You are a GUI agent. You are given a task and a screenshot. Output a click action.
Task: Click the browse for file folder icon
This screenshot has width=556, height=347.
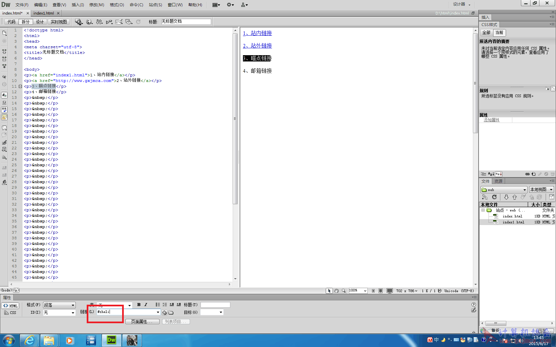tap(171, 312)
